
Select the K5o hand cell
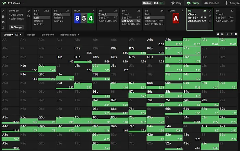pyautogui.click(x=28, y=120)
